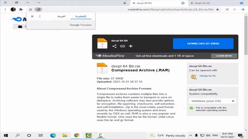Click the MediaFire logo at page top

click(x=19, y=19)
